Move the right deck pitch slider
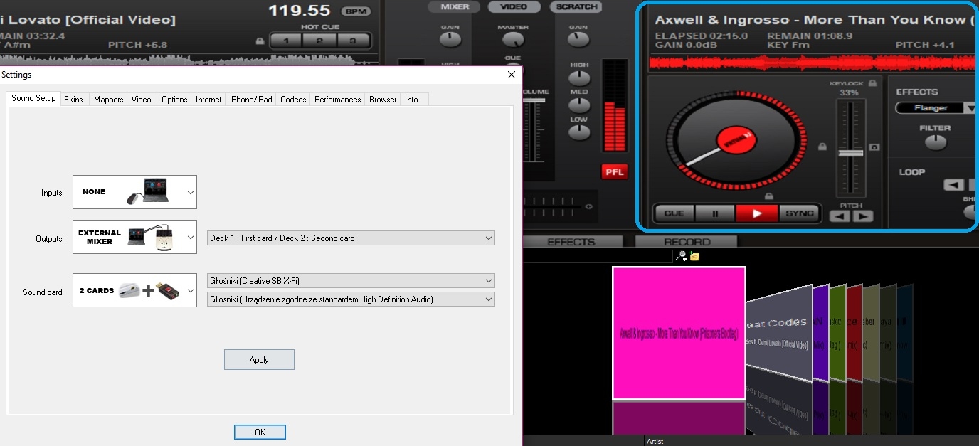The image size is (979, 446). tap(851, 153)
